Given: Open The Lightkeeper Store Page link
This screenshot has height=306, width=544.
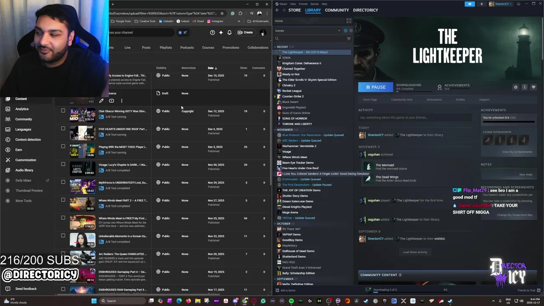Looking at the screenshot, I should click(x=370, y=99).
